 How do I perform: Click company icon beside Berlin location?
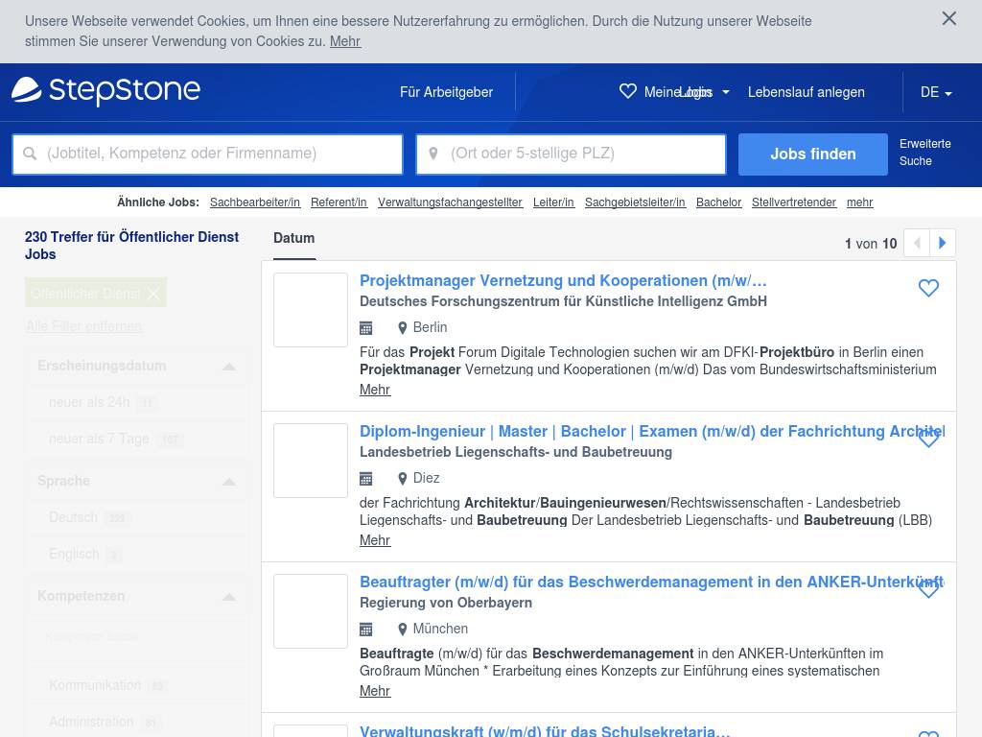[365, 328]
